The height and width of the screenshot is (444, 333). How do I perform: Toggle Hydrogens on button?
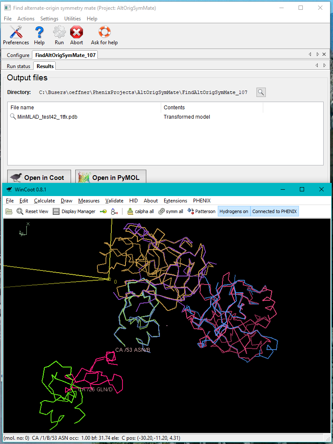233,211
